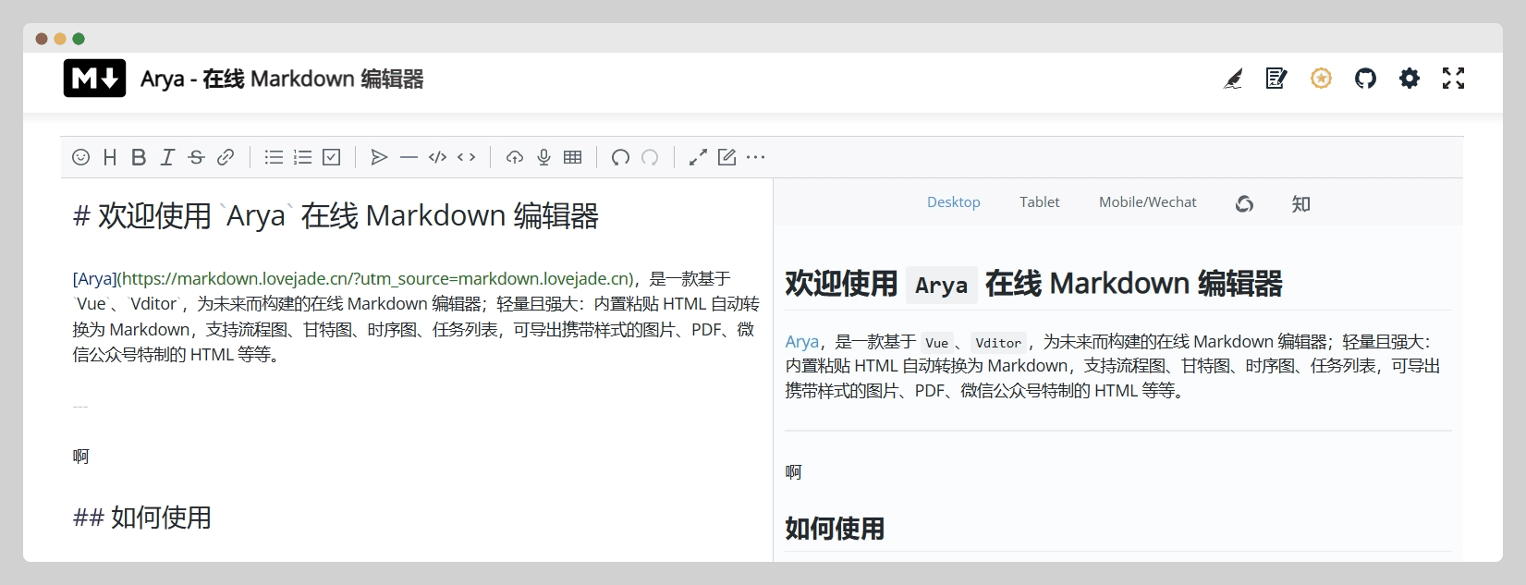Toggle bold formatting

pyautogui.click(x=139, y=157)
